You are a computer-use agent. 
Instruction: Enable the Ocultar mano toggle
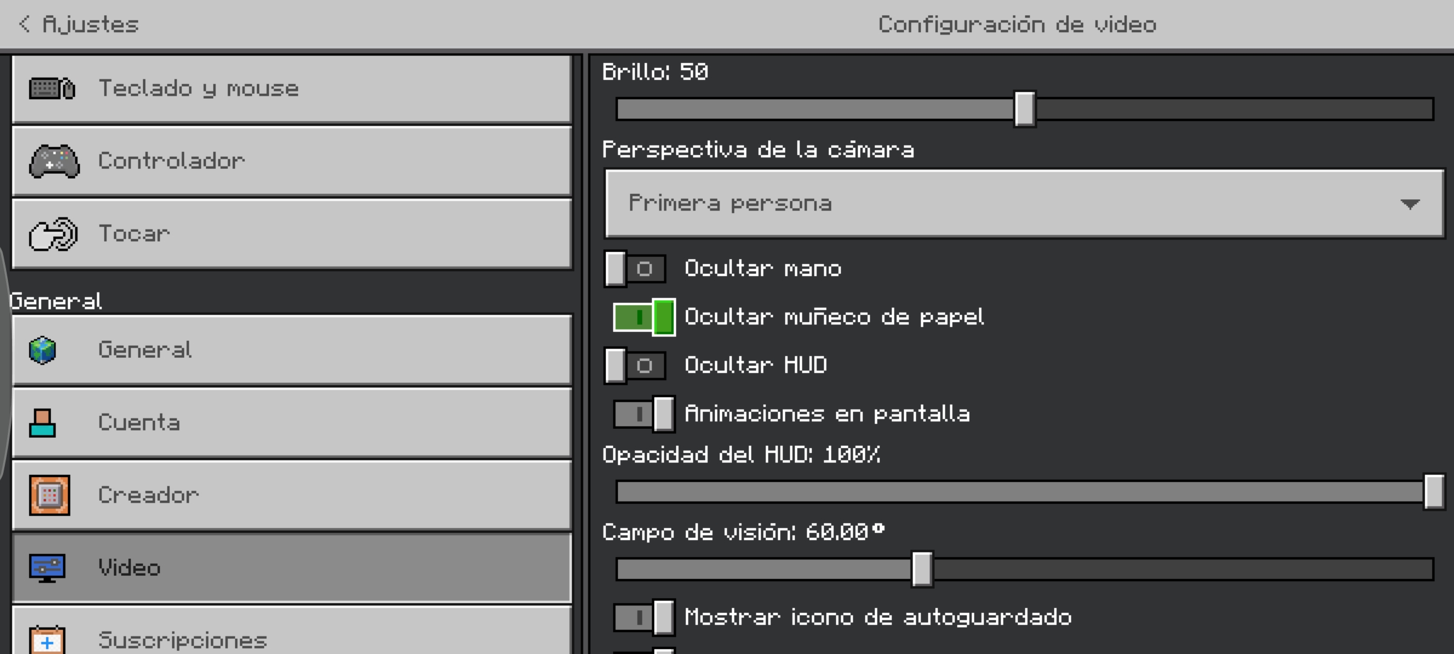635,268
